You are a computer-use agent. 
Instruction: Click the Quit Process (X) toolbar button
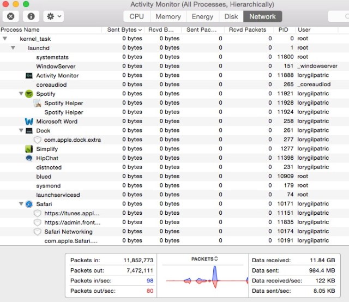tap(10, 16)
